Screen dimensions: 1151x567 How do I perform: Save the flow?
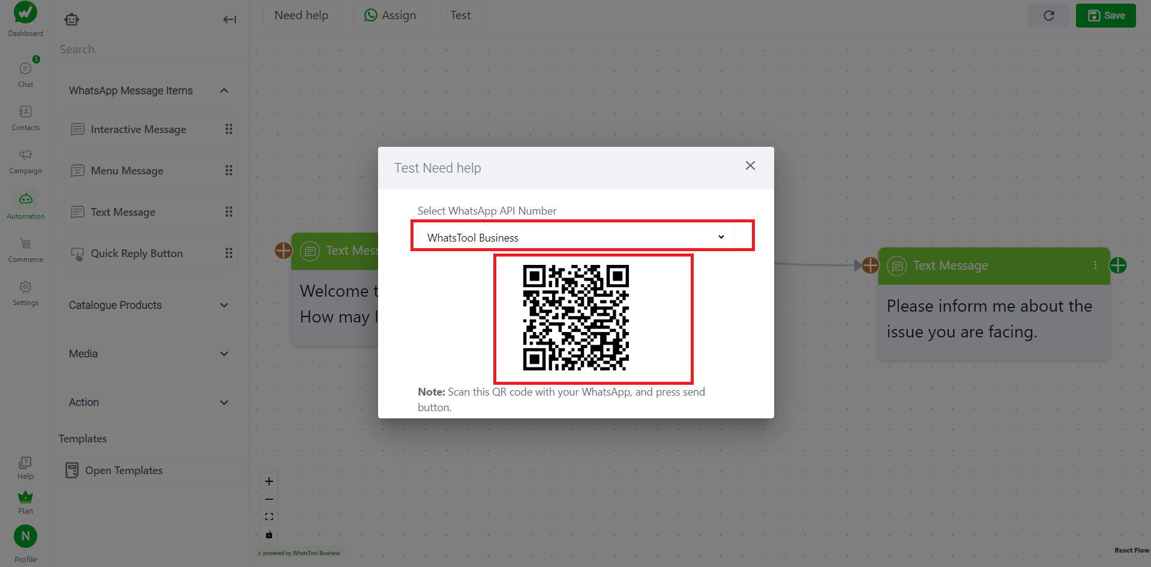coord(1105,16)
